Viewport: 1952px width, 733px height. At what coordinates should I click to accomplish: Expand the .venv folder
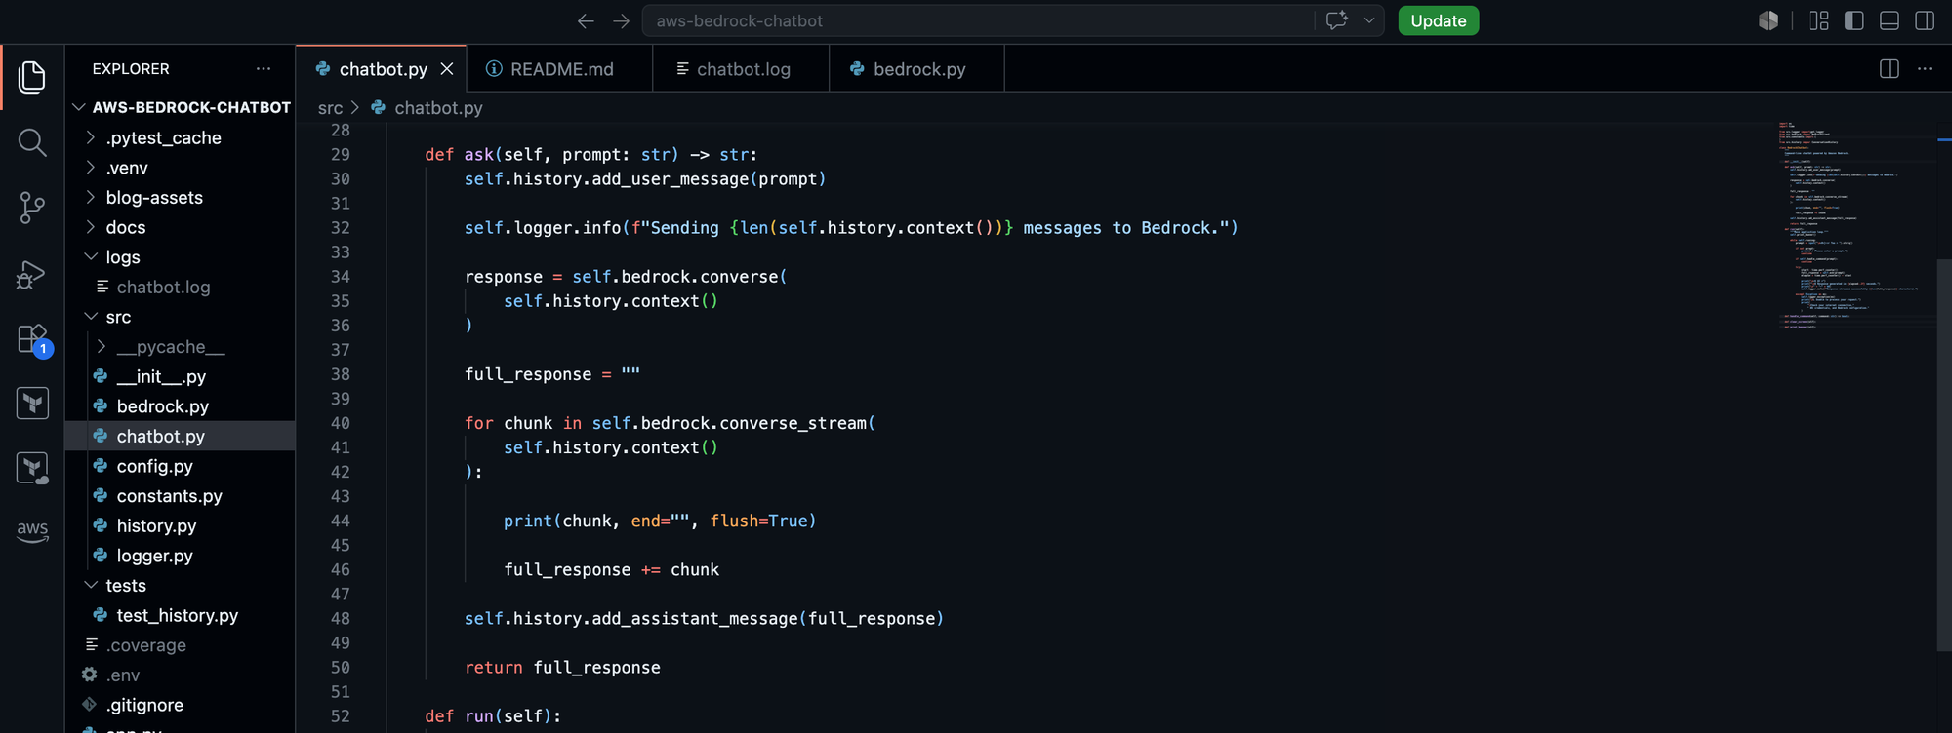click(x=181, y=168)
